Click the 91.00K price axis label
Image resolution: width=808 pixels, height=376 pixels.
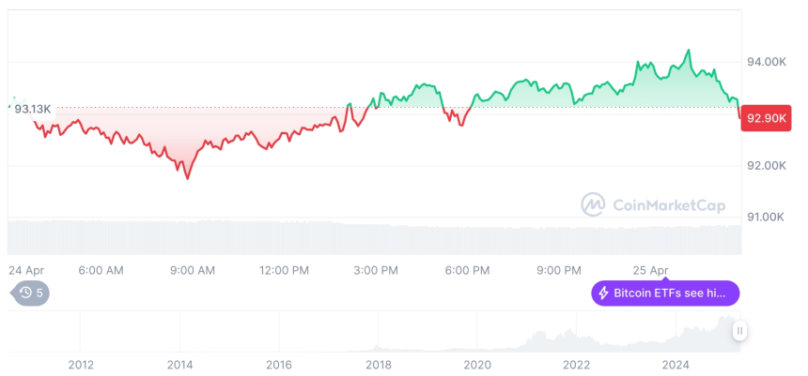coord(766,217)
